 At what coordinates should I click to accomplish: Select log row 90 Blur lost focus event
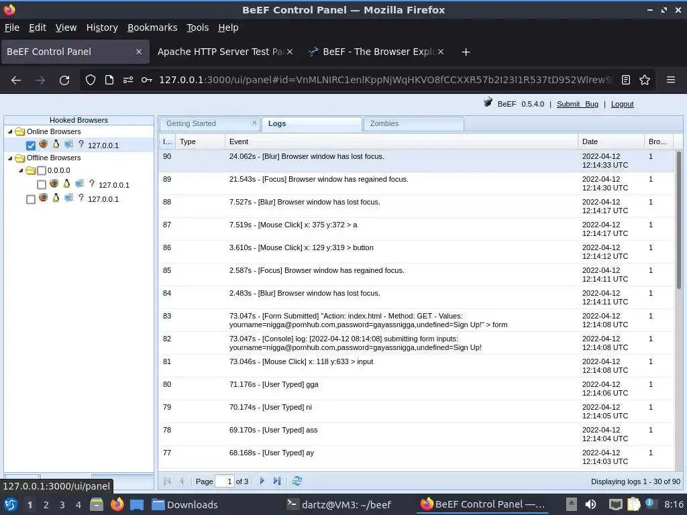click(x=416, y=161)
